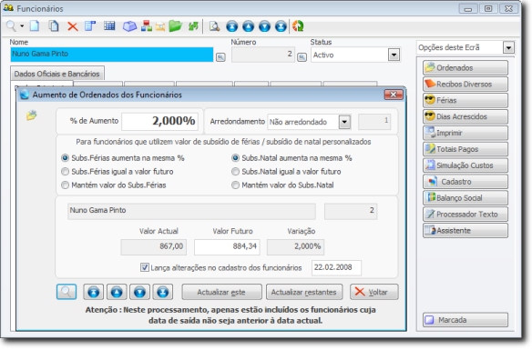Switch to Dados Oficiais e Bancários tab
The height and width of the screenshot is (350, 532).
57,74
